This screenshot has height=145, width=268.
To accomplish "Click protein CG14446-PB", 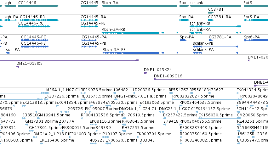I will [x=33, y=43].
